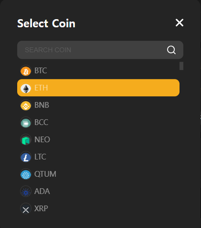Click the XRP coin logo
Screen dimensions: 201x228
pos(26,209)
